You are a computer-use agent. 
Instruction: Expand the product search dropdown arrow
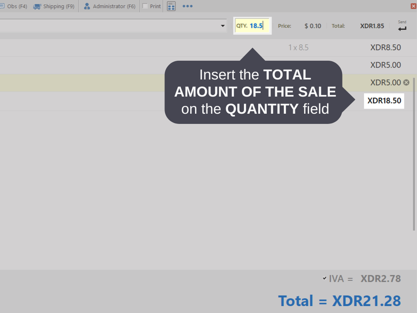223,26
